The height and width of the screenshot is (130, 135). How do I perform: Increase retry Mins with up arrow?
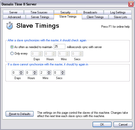click(49, 72)
